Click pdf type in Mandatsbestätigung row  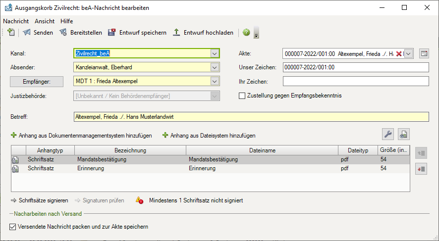point(345,160)
